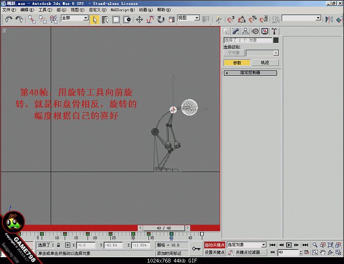
Task: Select the Unlink Selection tool
Action: pos(43,20)
